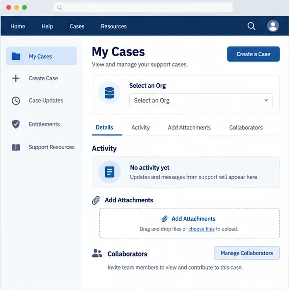The height and width of the screenshot is (290, 289).
Task: Click 'View and manage your support cases.' text
Action: 140,64
